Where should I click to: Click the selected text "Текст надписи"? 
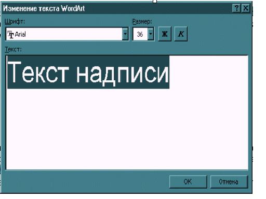click(x=88, y=72)
